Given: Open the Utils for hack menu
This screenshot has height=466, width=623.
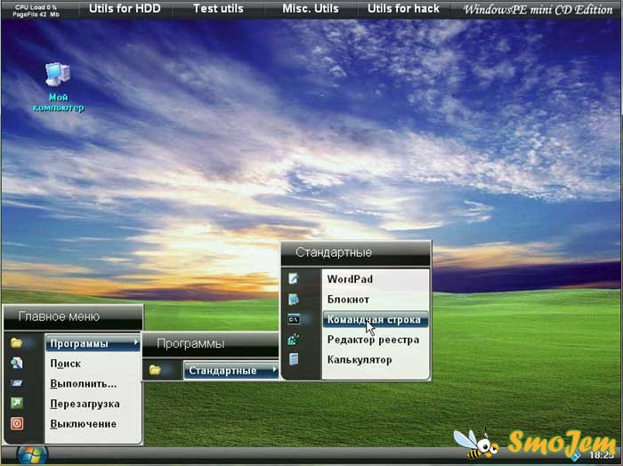Looking at the screenshot, I should [404, 9].
